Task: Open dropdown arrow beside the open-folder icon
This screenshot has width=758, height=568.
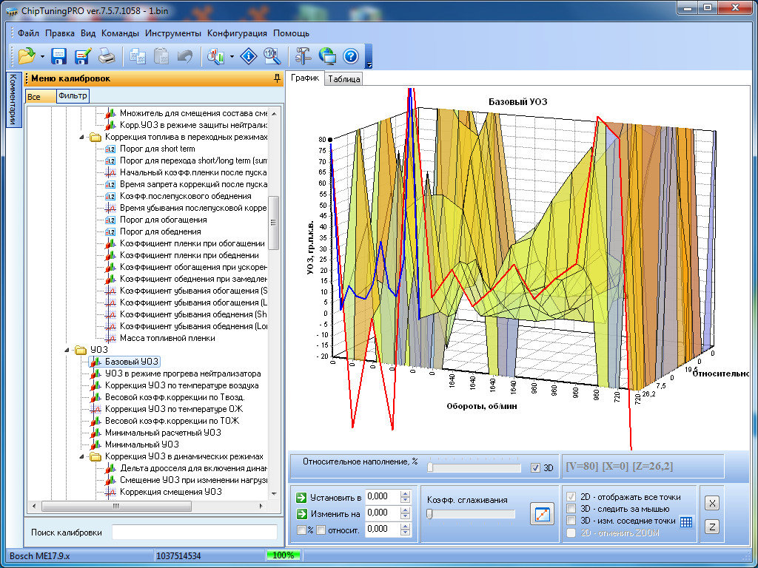Action: point(43,56)
